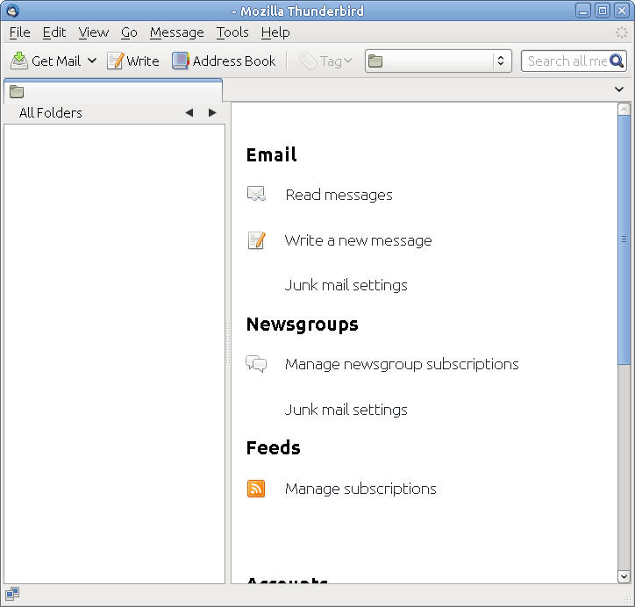Viewport: 635px width, 607px height.
Task: Click the orange RSS feed icon
Action: click(256, 489)
